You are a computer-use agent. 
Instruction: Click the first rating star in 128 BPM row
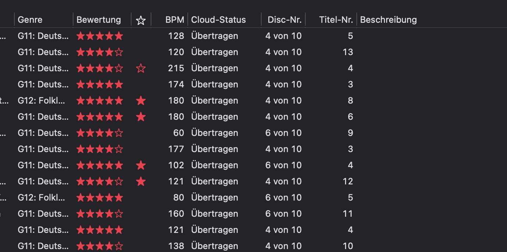(x=80, y=36)
